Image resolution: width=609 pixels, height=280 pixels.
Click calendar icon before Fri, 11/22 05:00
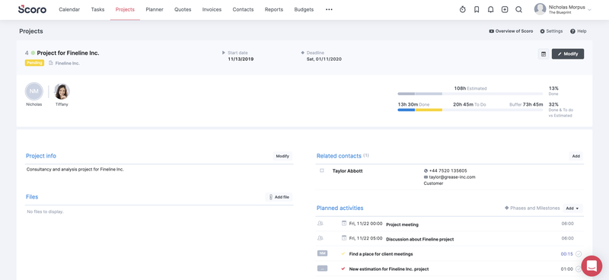click(x=344, y=238)
